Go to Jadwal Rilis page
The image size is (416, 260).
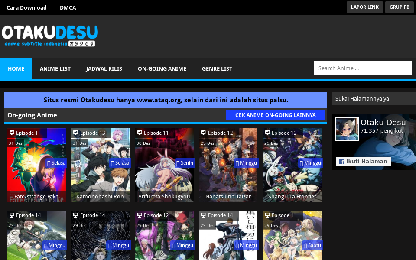coord(104,69)
